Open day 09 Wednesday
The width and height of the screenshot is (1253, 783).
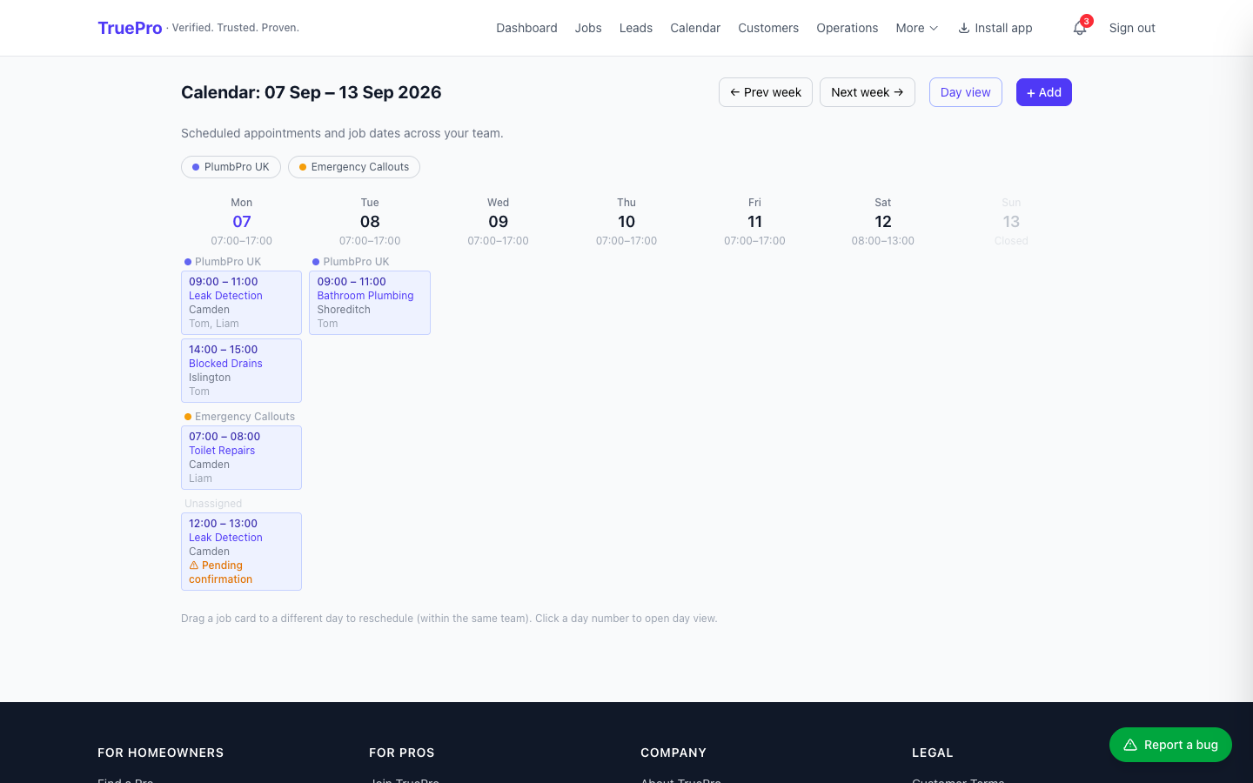[x=499, y=222]
